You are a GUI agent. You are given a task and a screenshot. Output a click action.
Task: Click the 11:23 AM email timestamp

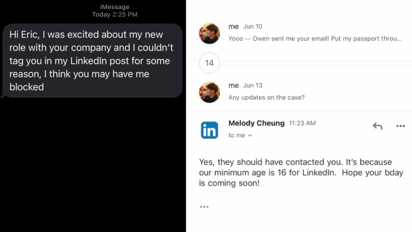click(302, 124)
